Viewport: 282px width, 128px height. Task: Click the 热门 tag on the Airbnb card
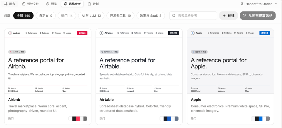coord(11,119)
